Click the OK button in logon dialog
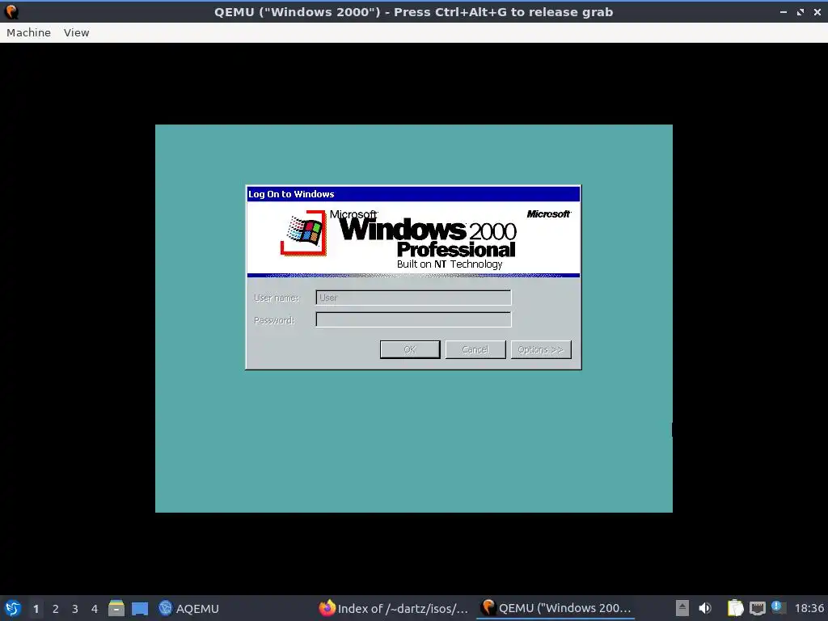828x621 pixels. coord(410,349)
